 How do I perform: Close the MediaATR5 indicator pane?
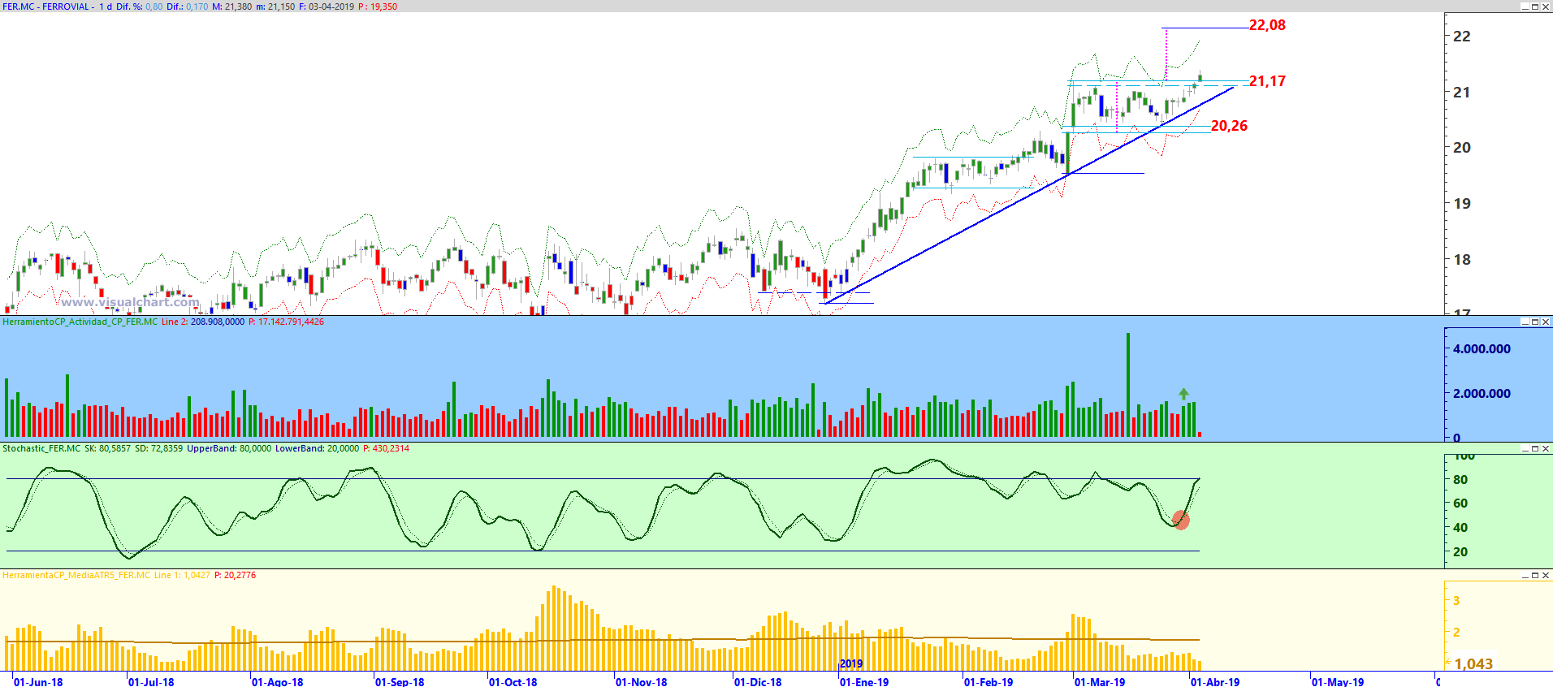[x=1546, y=576]
